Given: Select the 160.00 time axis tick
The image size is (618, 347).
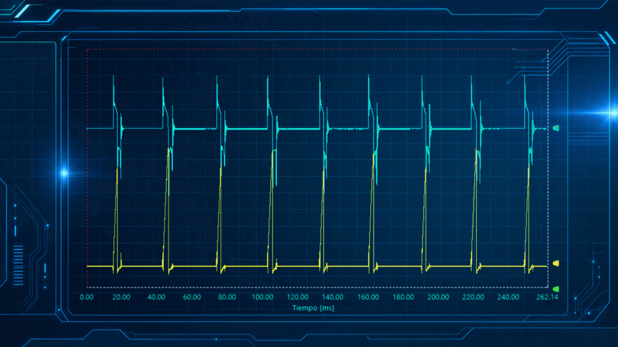Looking at the screenshot, I should 368,297.
